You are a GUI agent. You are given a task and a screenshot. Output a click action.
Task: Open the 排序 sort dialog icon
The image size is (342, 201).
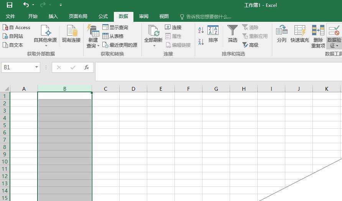click(213, 31)
